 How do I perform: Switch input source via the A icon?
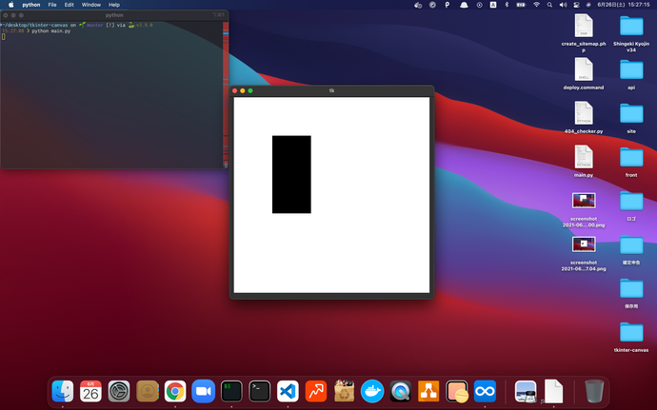click(493, 5)
